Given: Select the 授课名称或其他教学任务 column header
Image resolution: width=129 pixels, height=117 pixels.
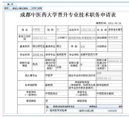Looking at the screenshot, I should [x=64, y=107].
